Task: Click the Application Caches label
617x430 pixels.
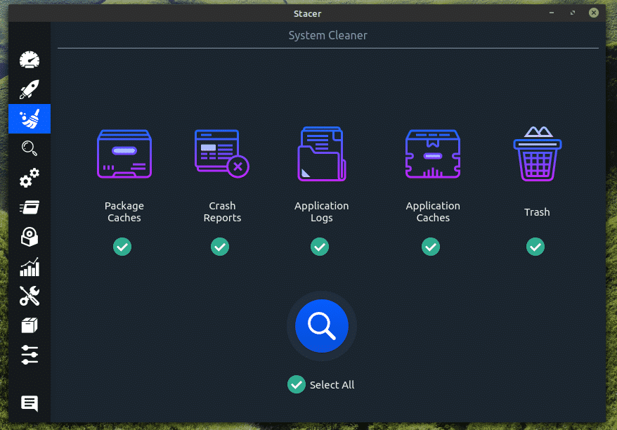Action: click(433, 211)
